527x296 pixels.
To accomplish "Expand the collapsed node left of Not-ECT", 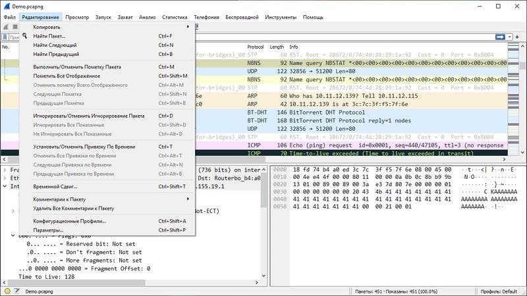I will click(13, 210).
